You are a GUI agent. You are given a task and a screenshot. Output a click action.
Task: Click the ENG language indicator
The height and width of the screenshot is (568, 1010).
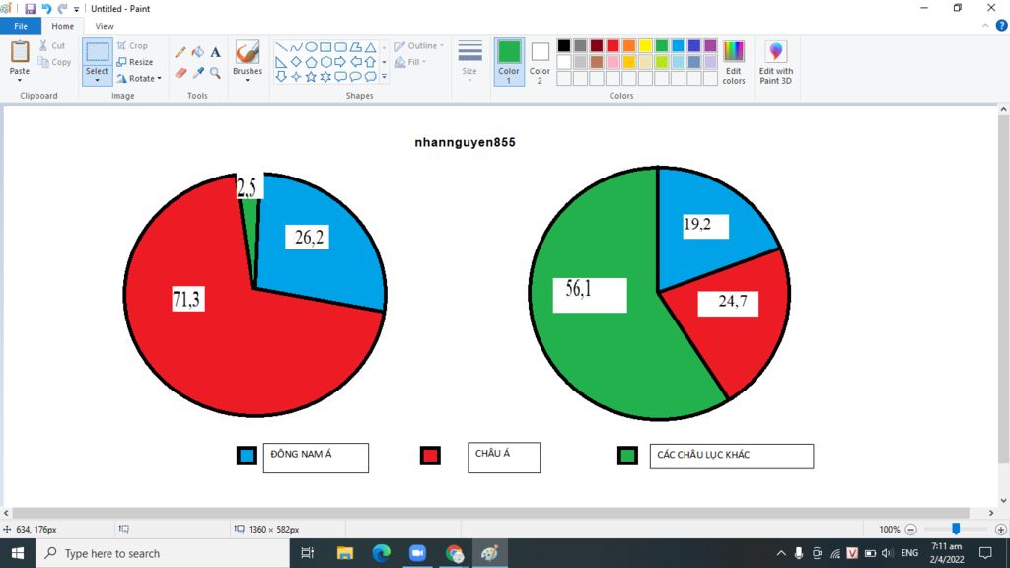pyautogui.click(x=909, y=553)
